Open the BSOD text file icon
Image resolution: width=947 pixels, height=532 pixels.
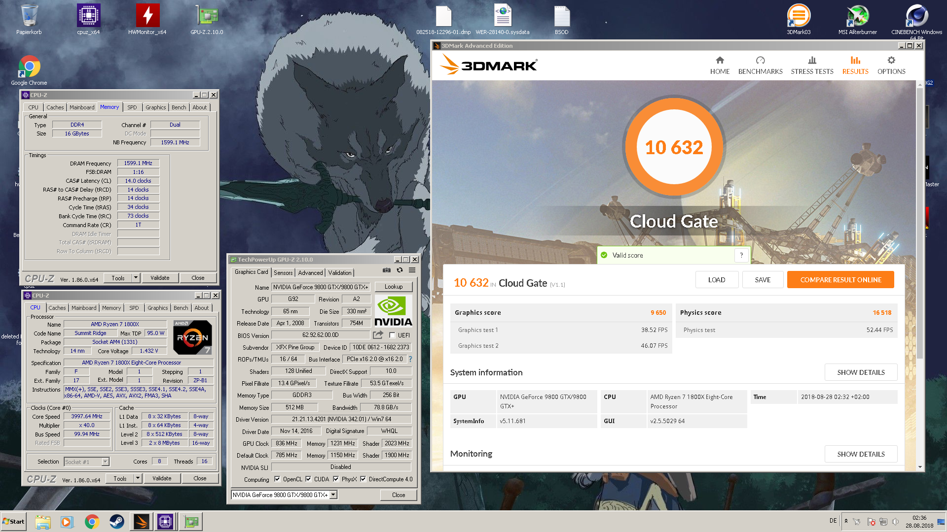coord(562,20)
